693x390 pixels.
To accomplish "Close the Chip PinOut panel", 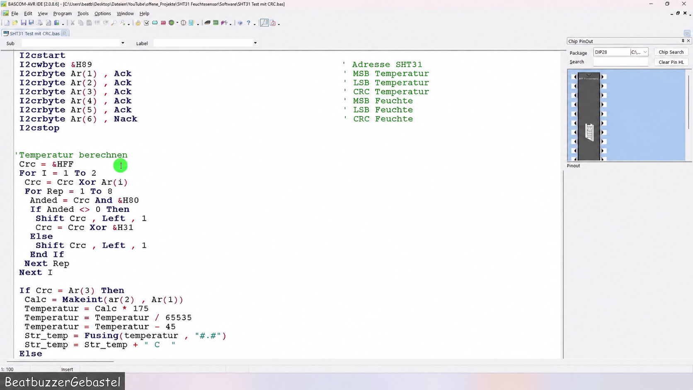I will 688,41.
